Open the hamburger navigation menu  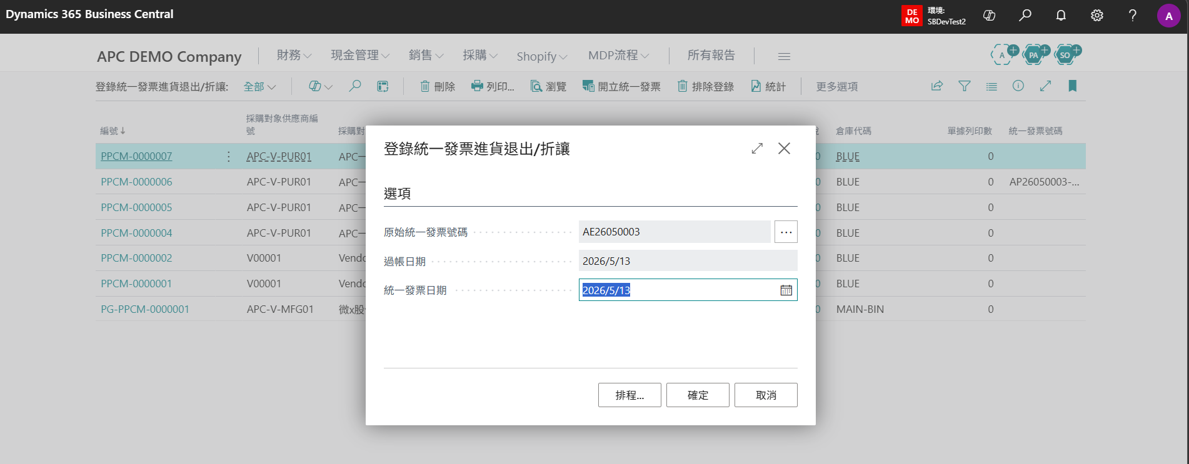(784, 56)
